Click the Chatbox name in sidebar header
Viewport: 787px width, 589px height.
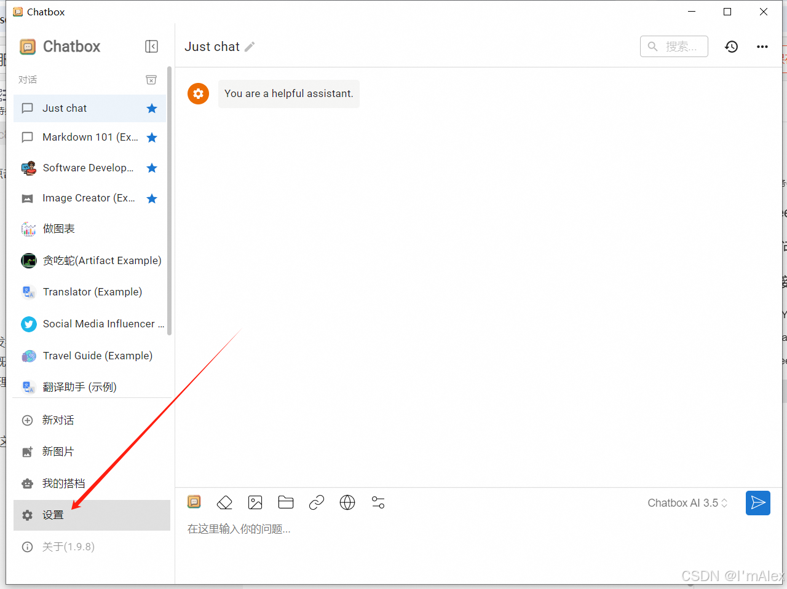[71, 47]
